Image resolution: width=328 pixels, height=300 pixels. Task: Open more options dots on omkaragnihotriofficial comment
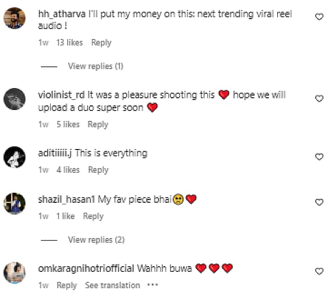click(x=153, y=285)
